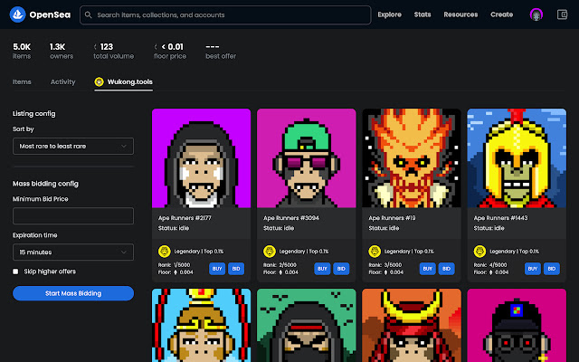Image resolution: width=579 pixels, height=362 pixels.
Task: Open the black hooded ninja ape thumbnail
Action: click(307, 326)
